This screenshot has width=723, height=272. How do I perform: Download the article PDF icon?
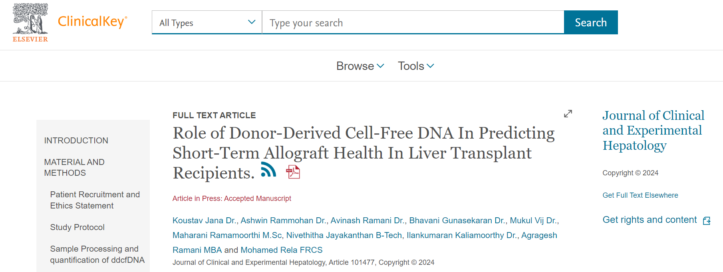pos(293,172)
